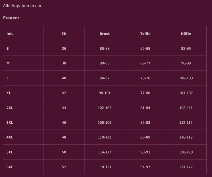Click Brust measurement 118-121
Viewport: 212px width, 177px height.
pos(105,167)
